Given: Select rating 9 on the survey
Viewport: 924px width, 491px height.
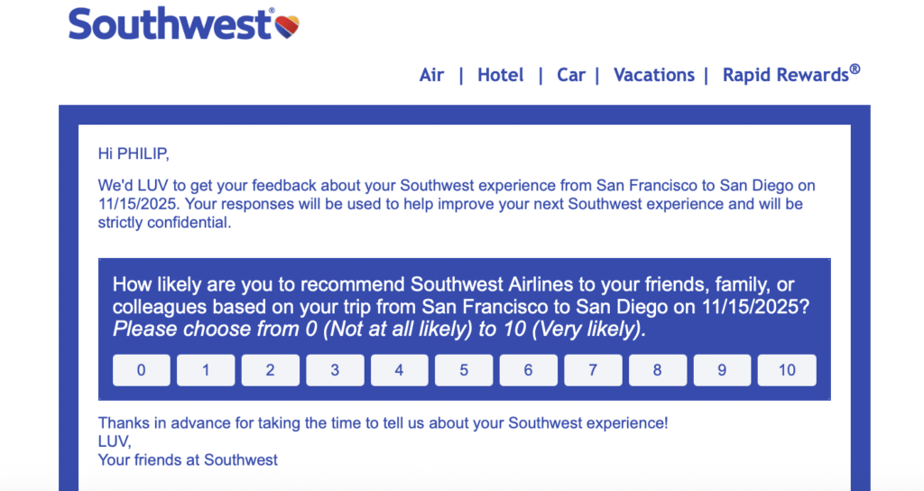Looking at the screenshot, I should (x=722, y=370).
